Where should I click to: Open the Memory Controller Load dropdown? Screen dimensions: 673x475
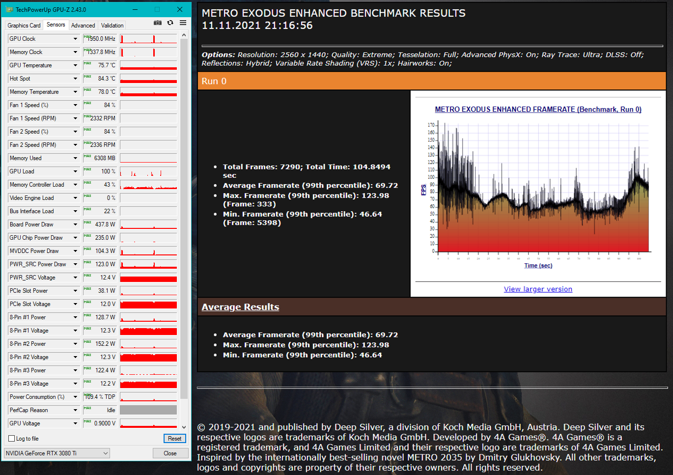tap(75, 185)
